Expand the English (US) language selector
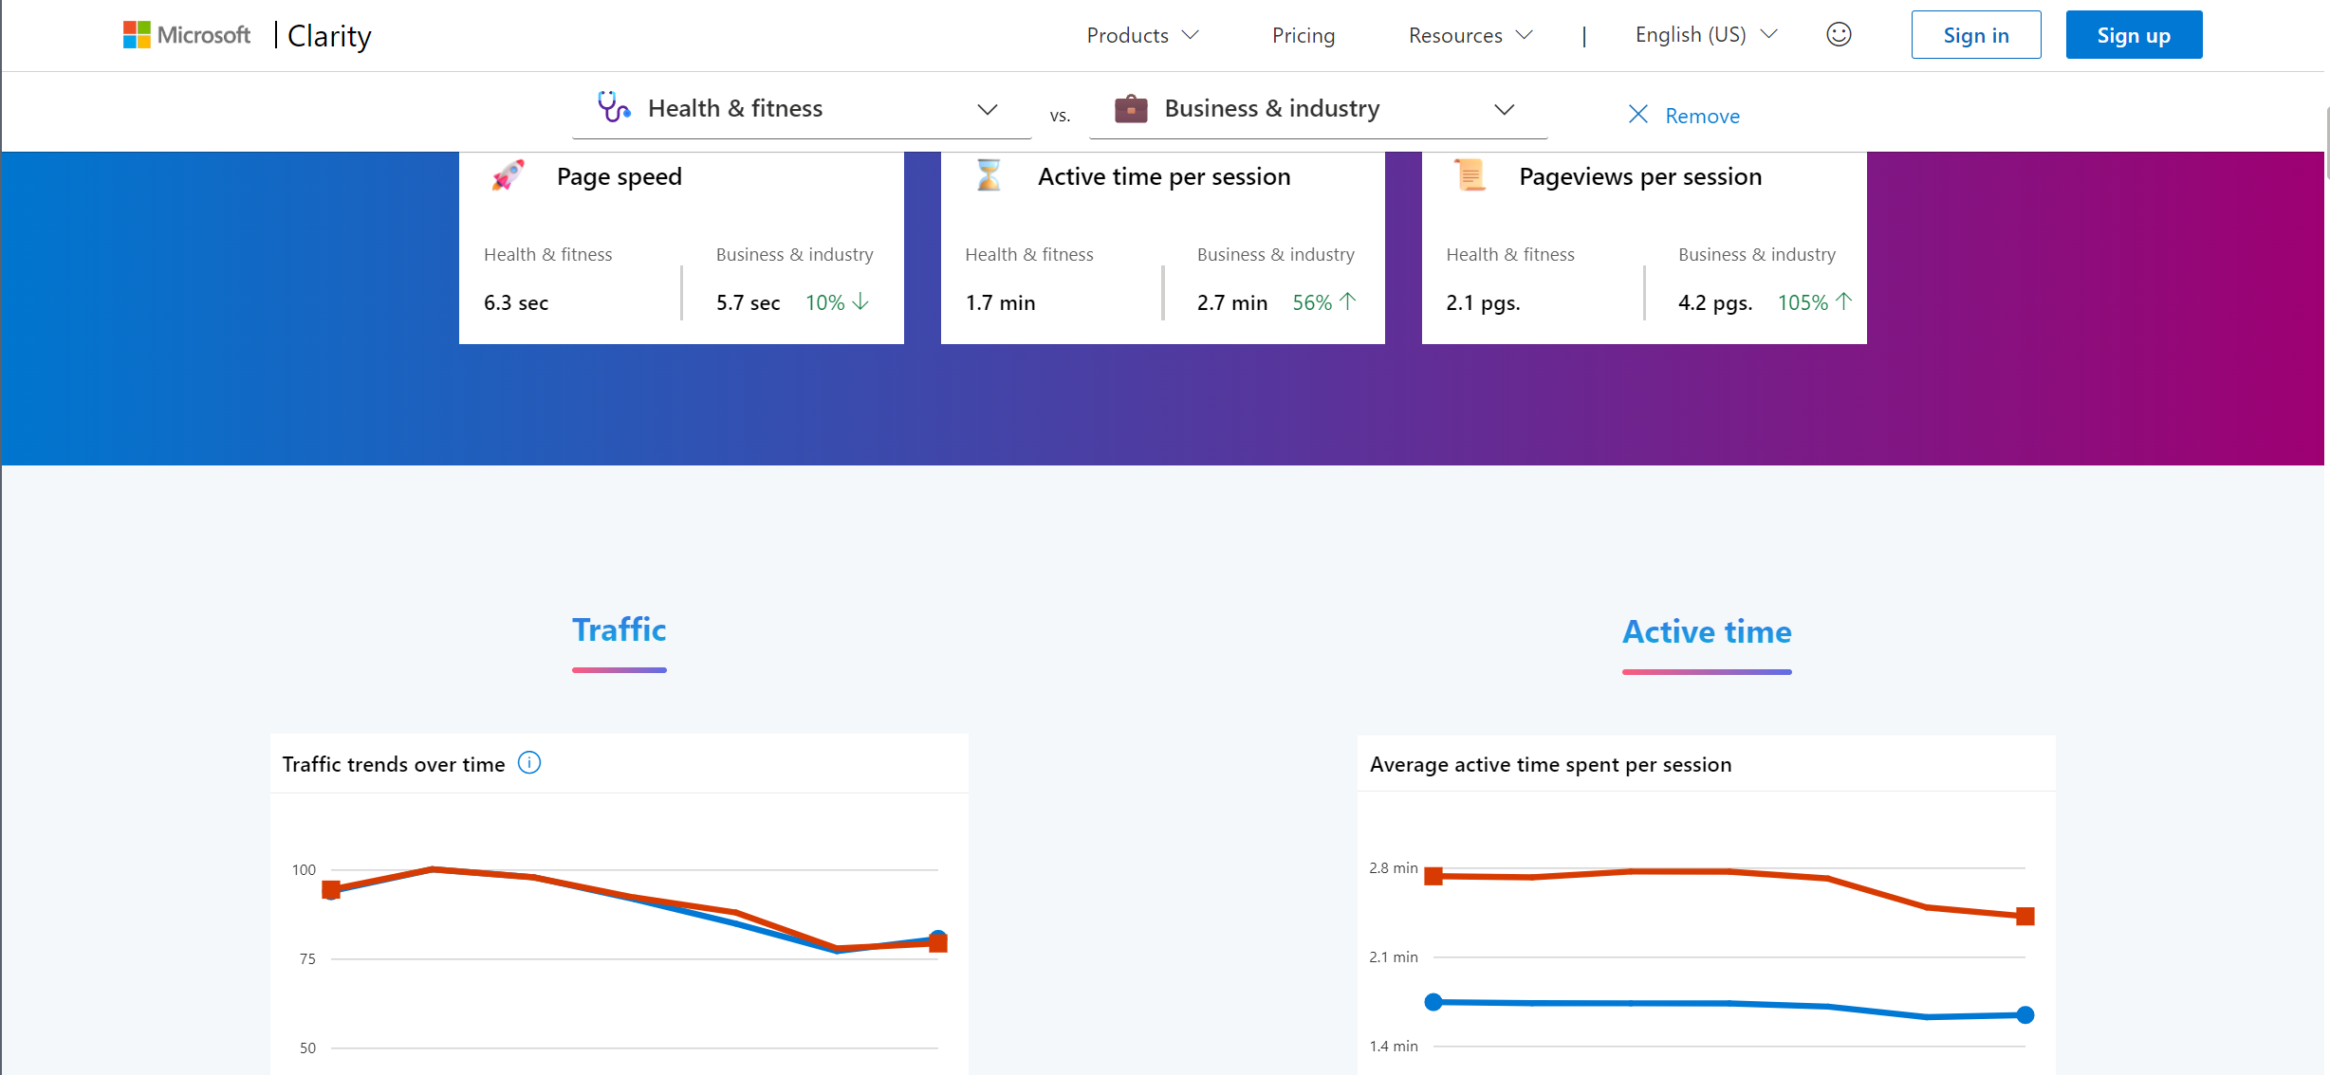The width and height of the screenshot is (2330, 1075). tap(1704, 34)
